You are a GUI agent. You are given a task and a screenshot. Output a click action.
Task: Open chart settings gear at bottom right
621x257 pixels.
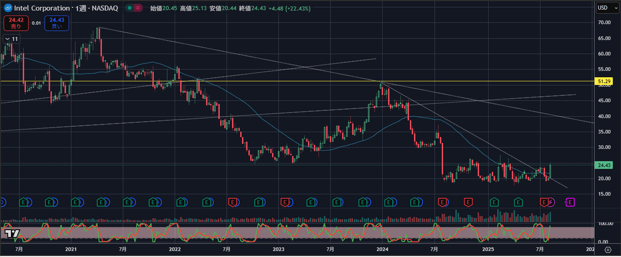tap(609, 249)
